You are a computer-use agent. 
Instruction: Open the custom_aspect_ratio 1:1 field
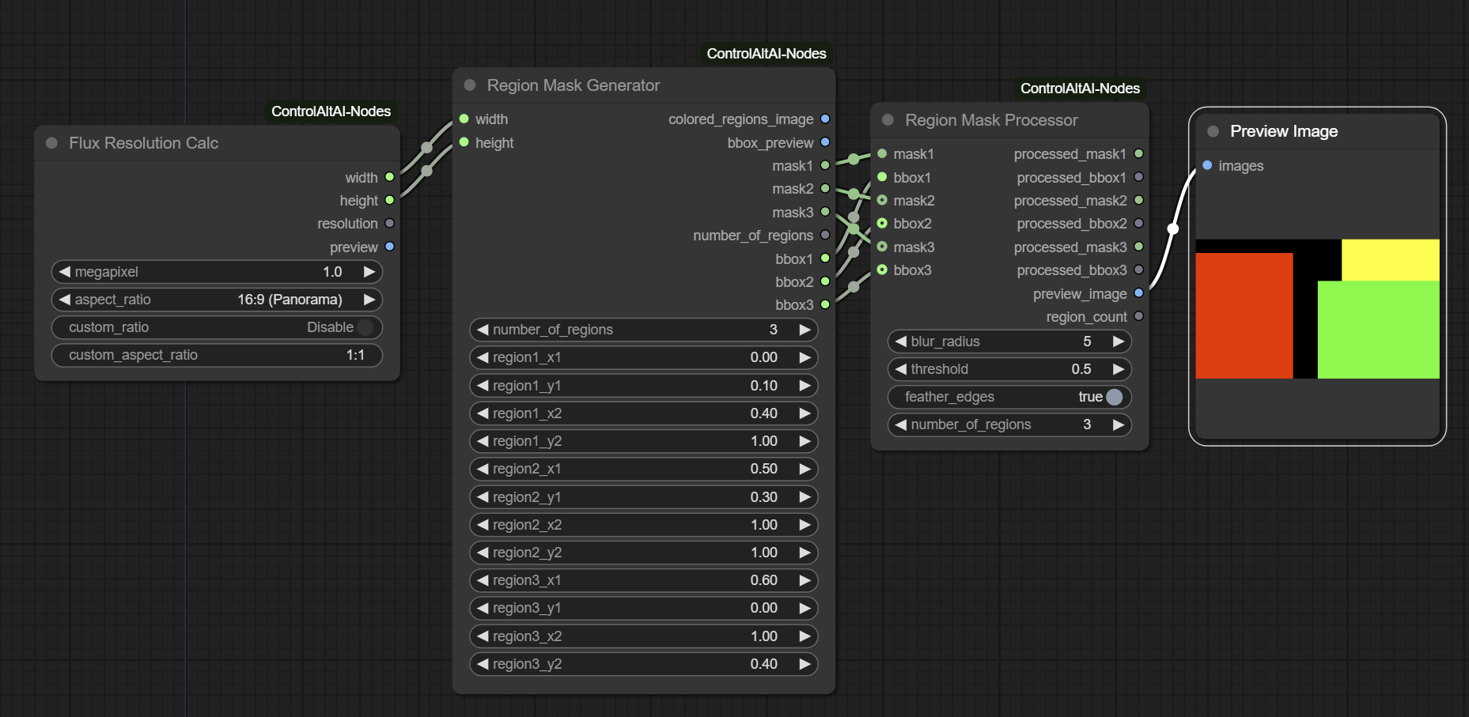(217, 355)
